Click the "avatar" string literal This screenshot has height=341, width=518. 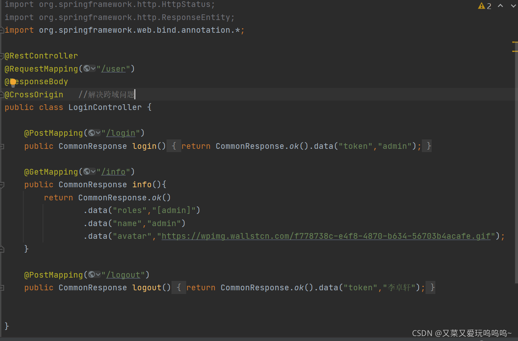pyautogui.click(x=132, y=236)
